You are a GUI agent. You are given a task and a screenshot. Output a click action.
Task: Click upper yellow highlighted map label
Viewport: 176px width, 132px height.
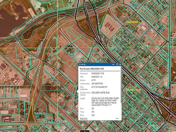click(x=132, y=22)
